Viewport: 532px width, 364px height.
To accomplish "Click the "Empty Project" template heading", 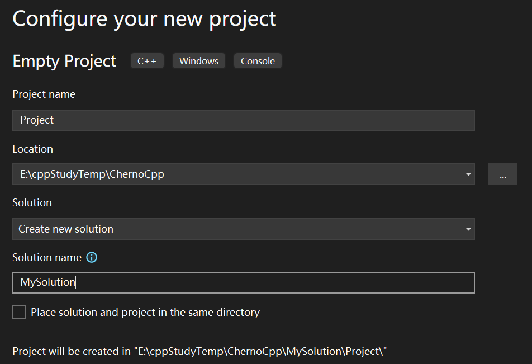I will coord(64,61).
